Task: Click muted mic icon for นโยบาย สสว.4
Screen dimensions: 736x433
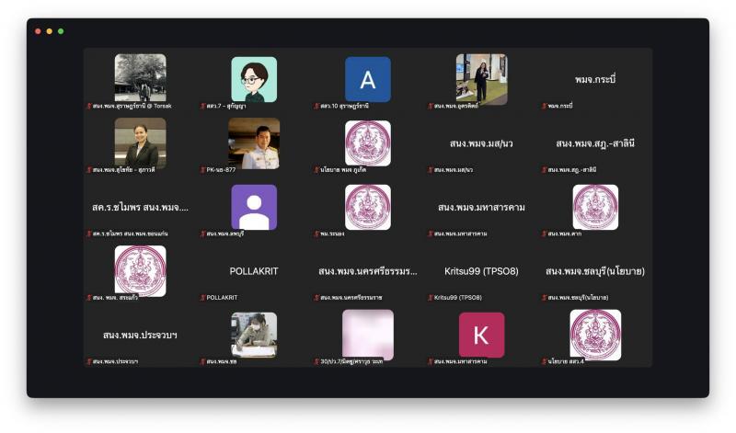Action: (x=545, y=361)
